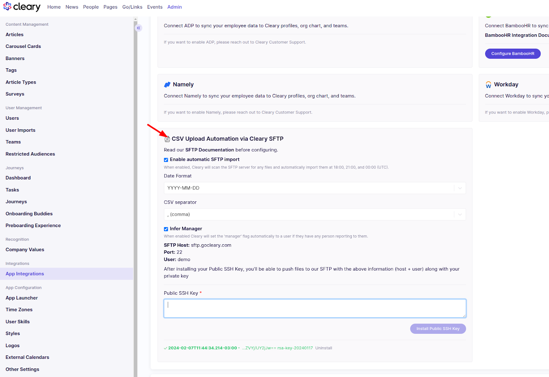Open Restricted Audiences in sidebar
The image size is (549, 377).
(x=30, y=154)
